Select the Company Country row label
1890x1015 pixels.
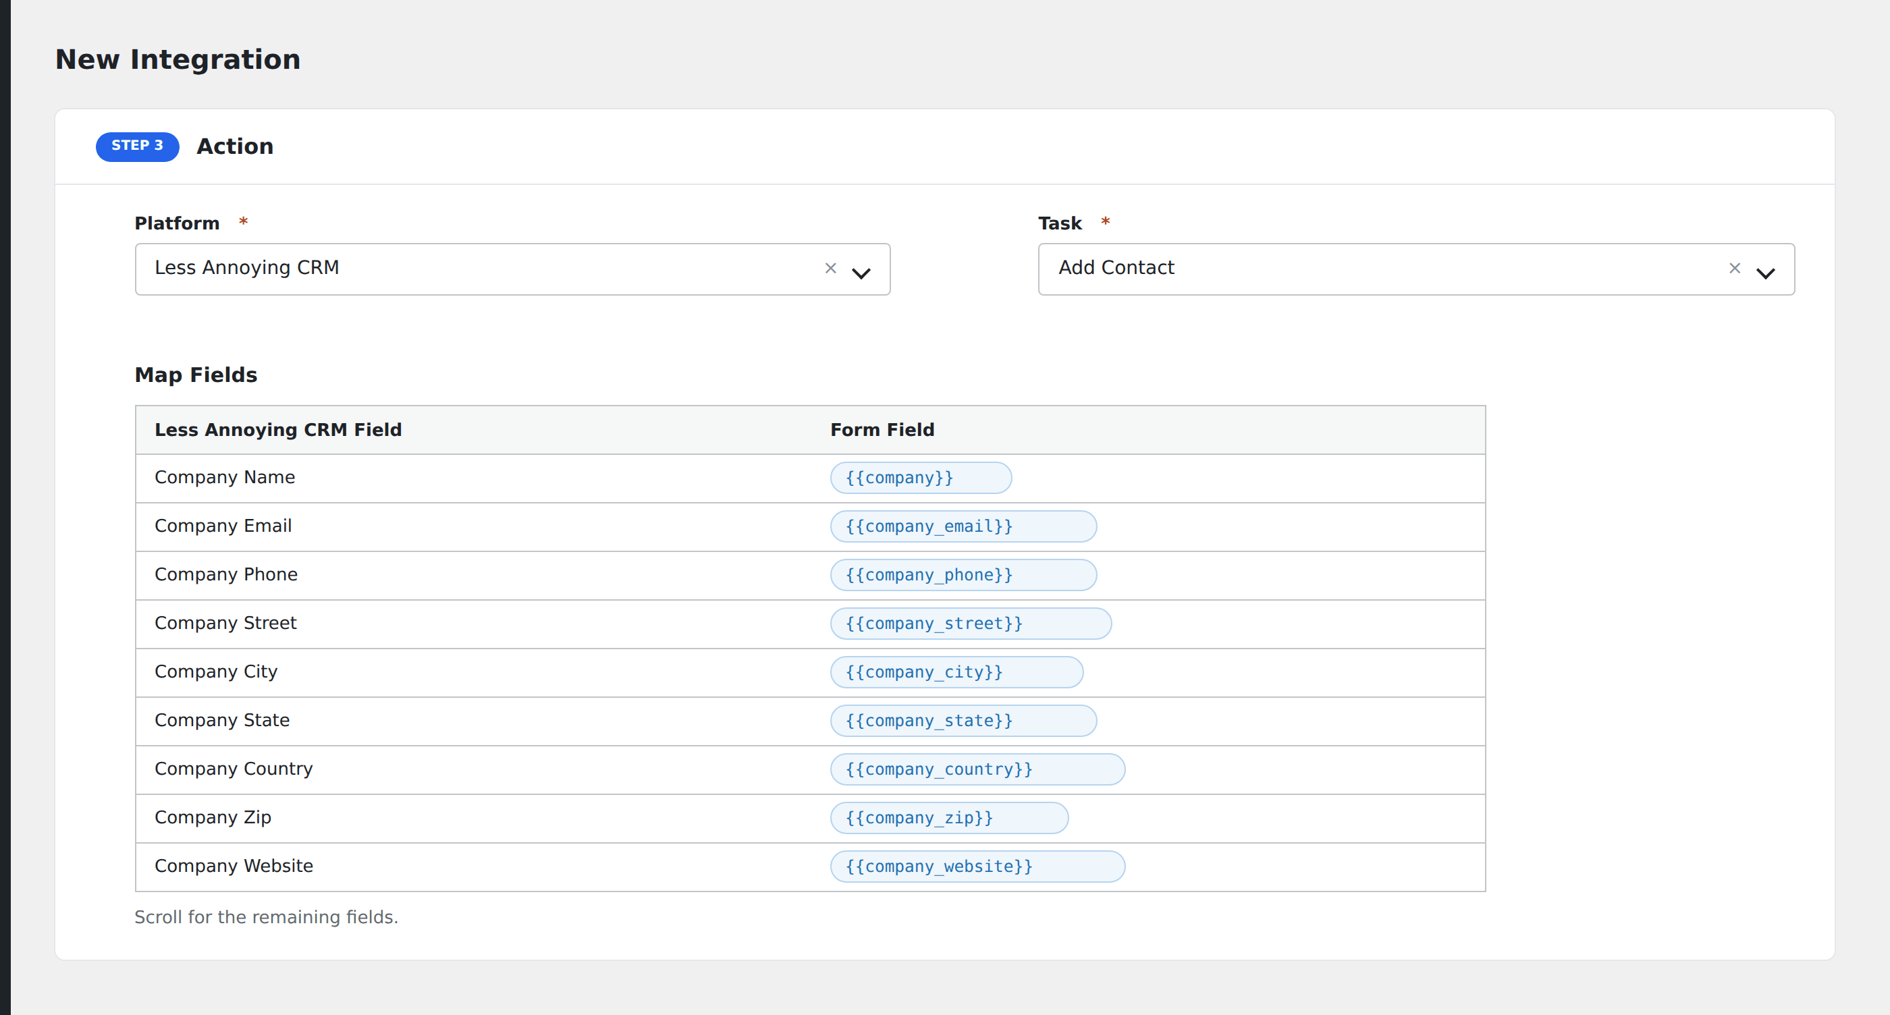234,769
